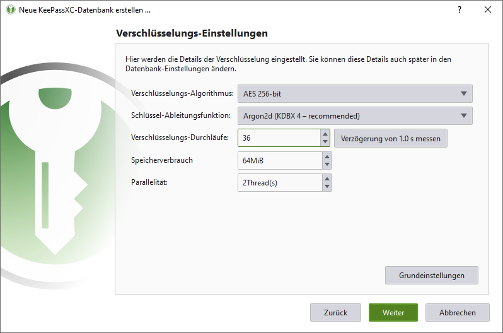Close the new database dialog
This screenshot has width=503, height=333.
point(488,9)
